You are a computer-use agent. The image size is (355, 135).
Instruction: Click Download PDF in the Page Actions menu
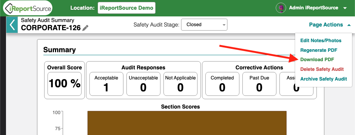point(317,60)
